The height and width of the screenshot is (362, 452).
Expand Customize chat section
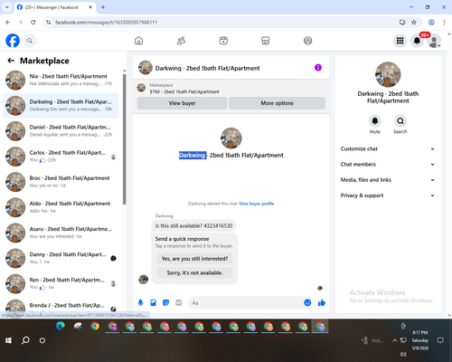[x=388, y=148]
